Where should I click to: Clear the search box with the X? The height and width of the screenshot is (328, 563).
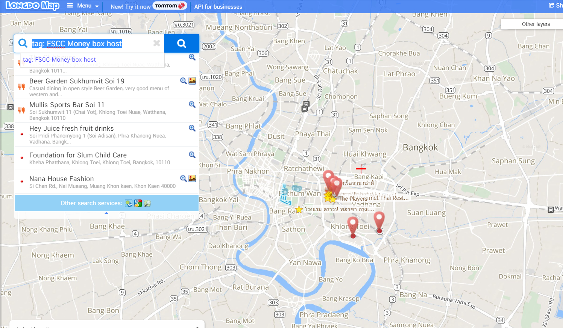point(157,43)
